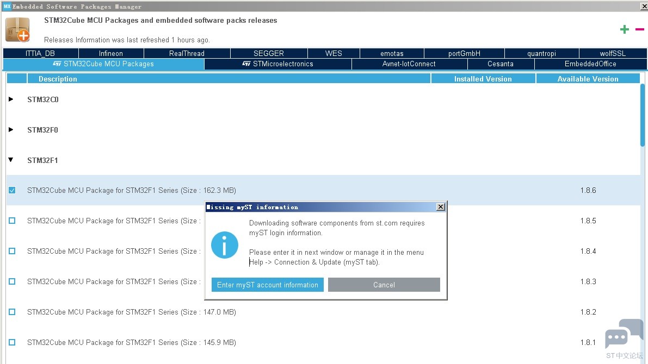Check the STM32F1 package version 1.8.5
Viewport: 648px width, 364px height.
click(x=12, y=221)
